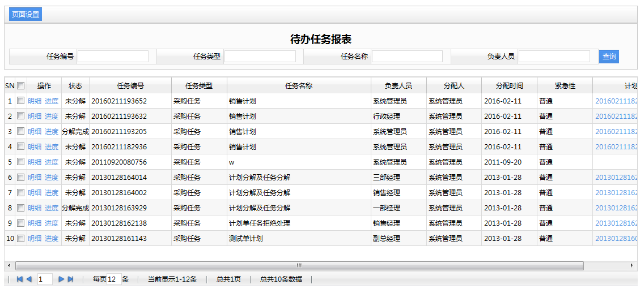Click the 查询 search button
640x289 pixels.
(x=609, y=57)
